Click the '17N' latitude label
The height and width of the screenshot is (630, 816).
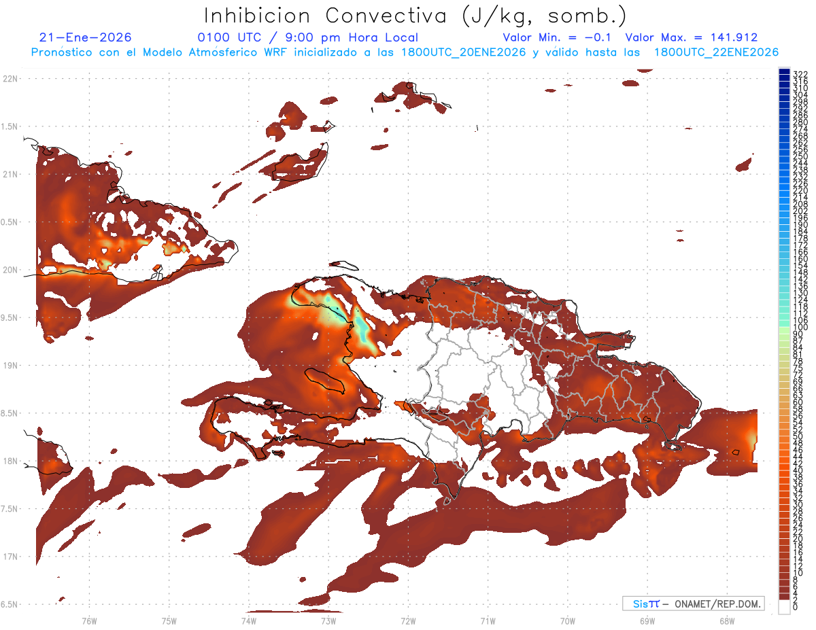pyautogui.click(x=12, y=557)
